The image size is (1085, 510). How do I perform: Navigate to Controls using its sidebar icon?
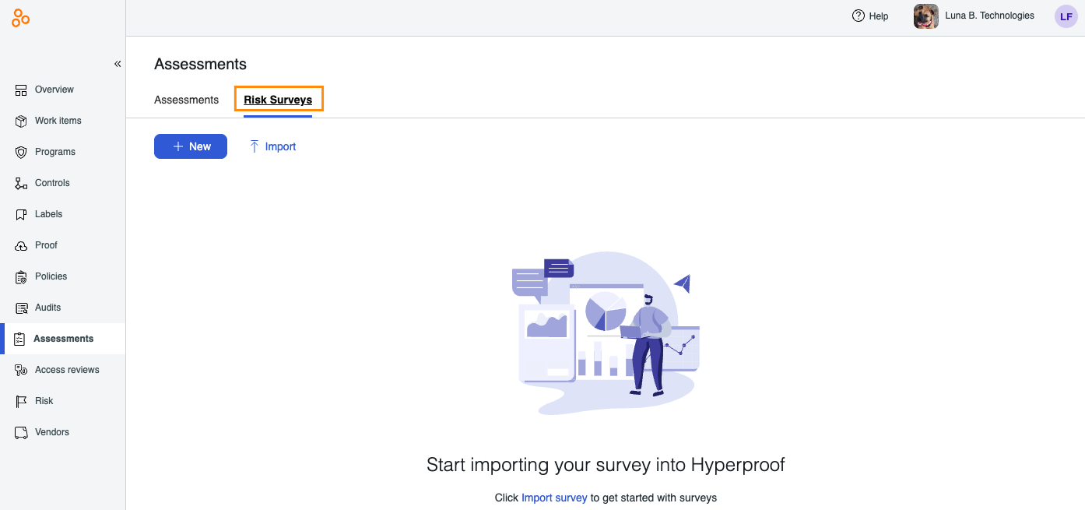pyautogui.click(x=22, y=182)
